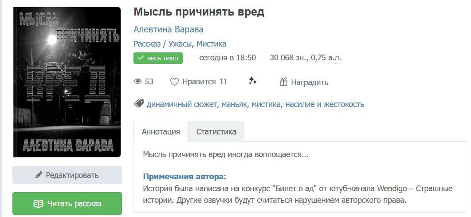The width and height of the screenshot is (471, 217).
Task: Open author Алевтина Варава's profile link
Action: pyautogui.click(x=169, y=29)
